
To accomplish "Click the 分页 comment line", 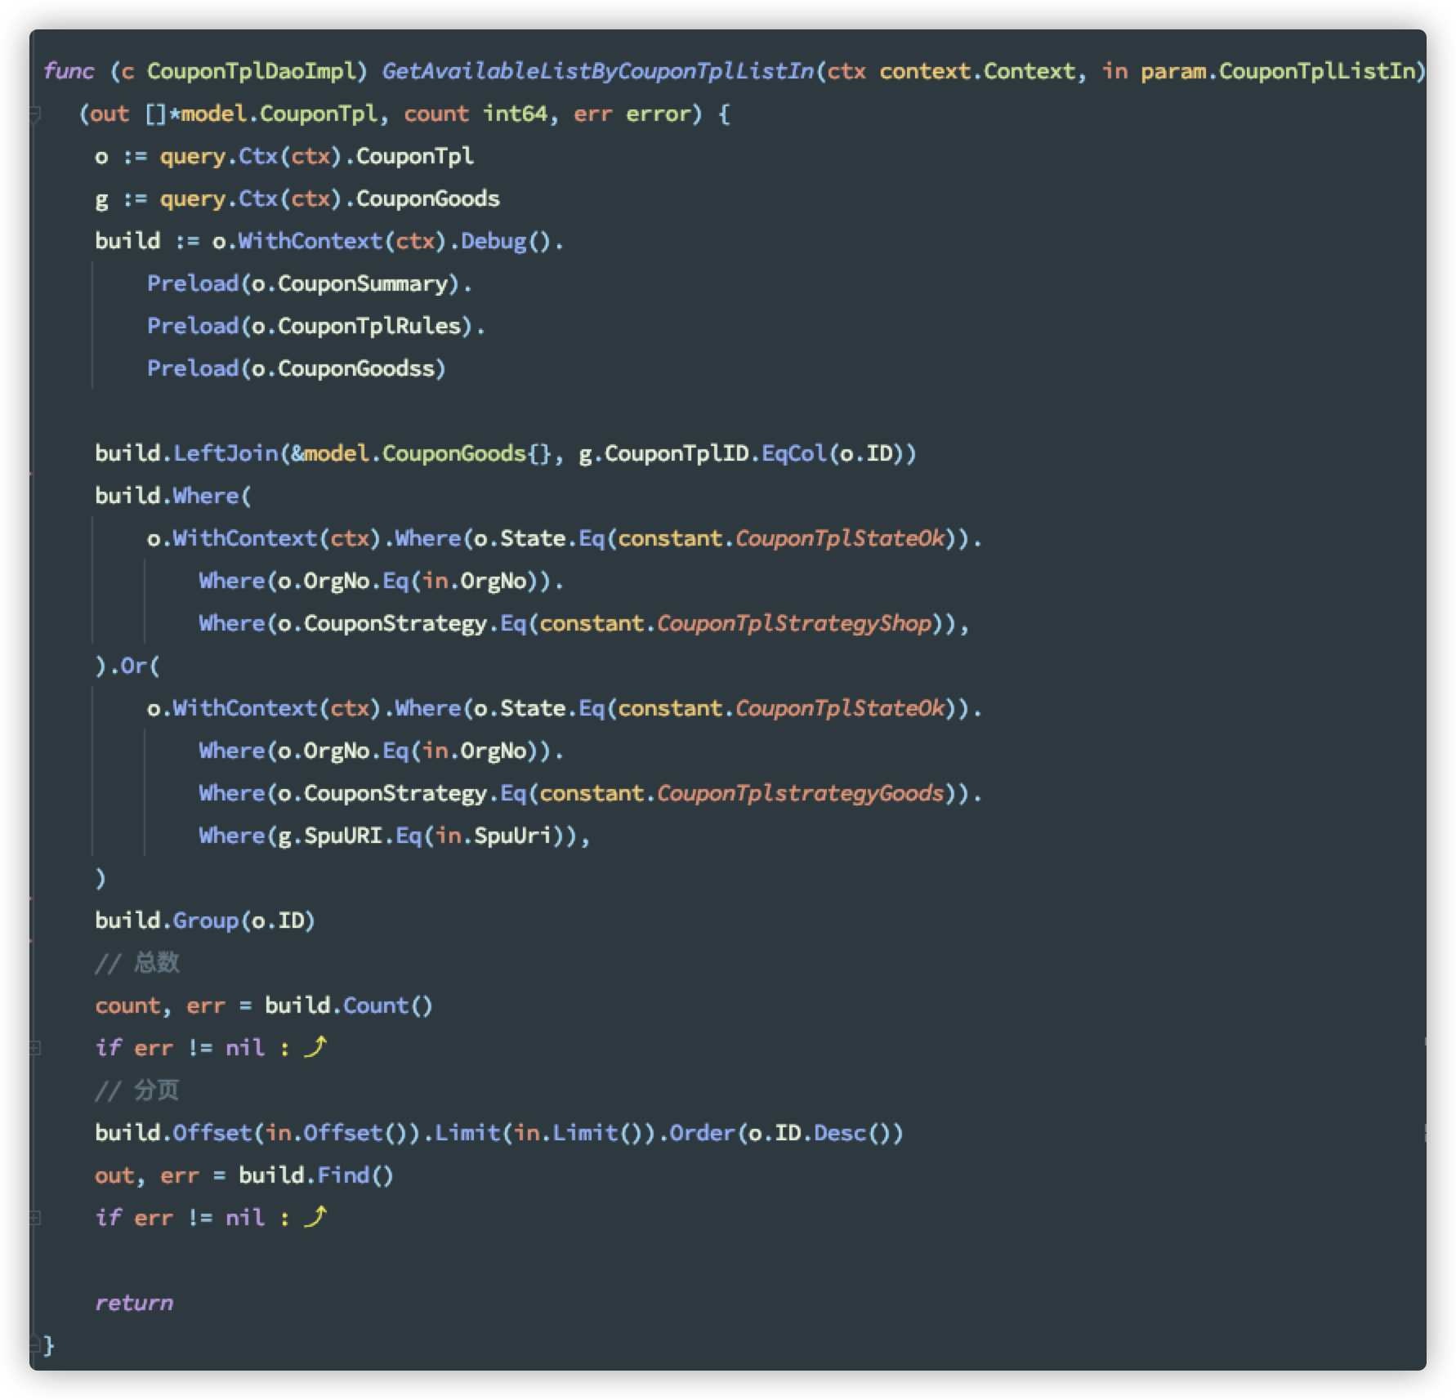I will pyautogui.click(x=141, y=1090).
